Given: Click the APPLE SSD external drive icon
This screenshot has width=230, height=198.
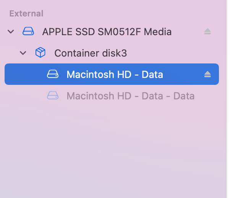Looking at the screenshot, I should [28, 31].
